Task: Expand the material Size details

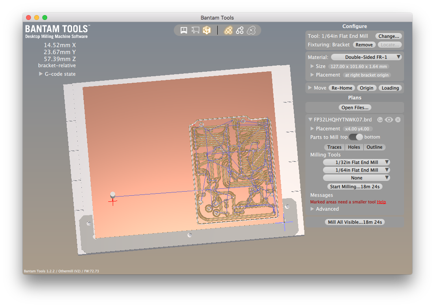Action: click(x=312, y=66)
